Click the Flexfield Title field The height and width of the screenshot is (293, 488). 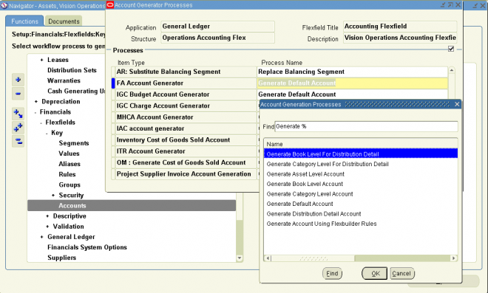click(400, 27)
